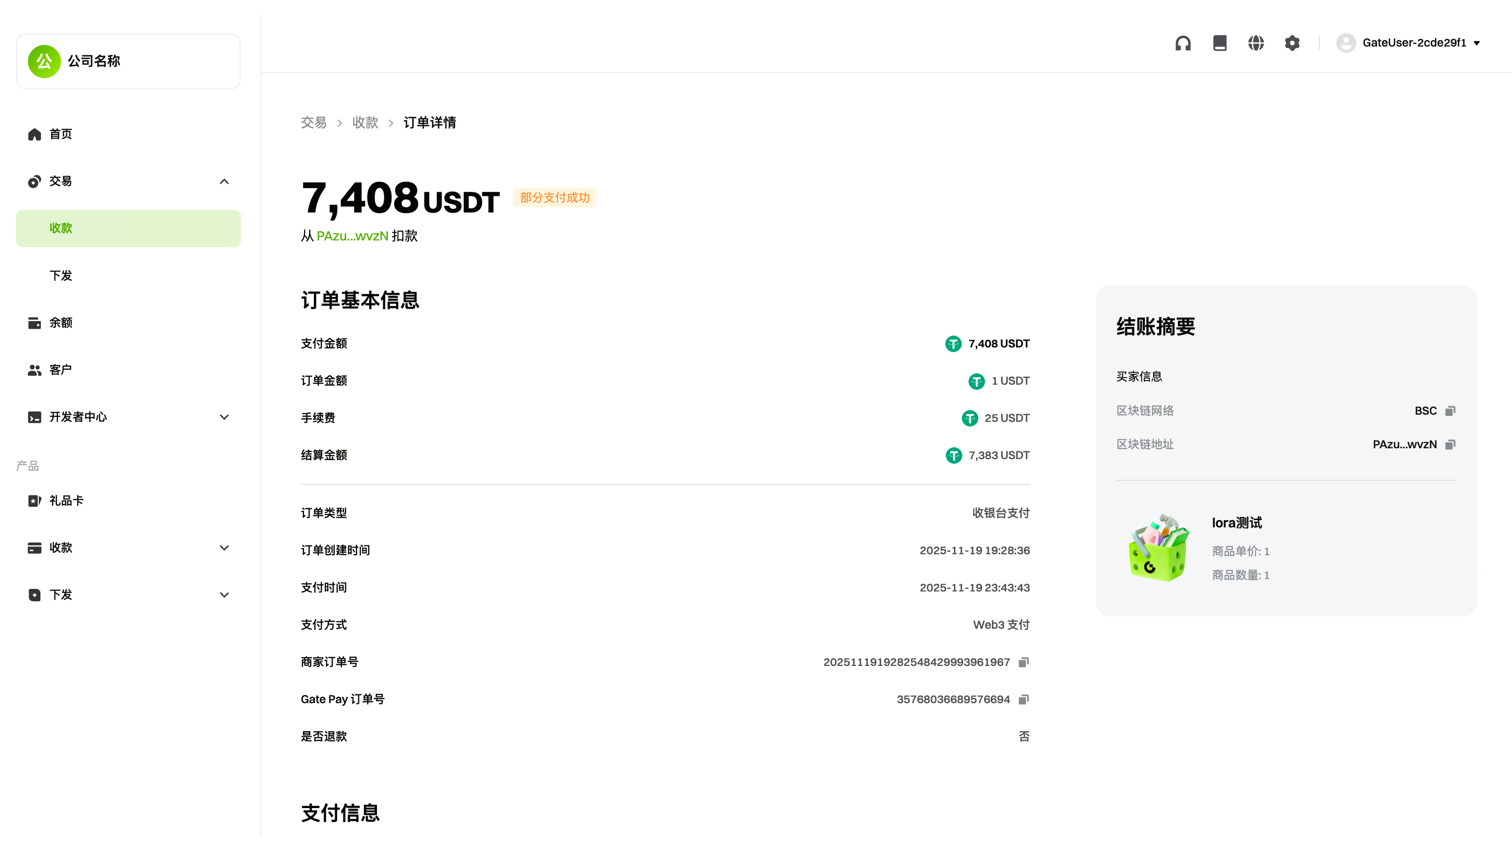The width and height of the screenshot is (1512, 850).
Task: Copy the PAzu...wvzN blockchain address
Action: pos(1450,444)
